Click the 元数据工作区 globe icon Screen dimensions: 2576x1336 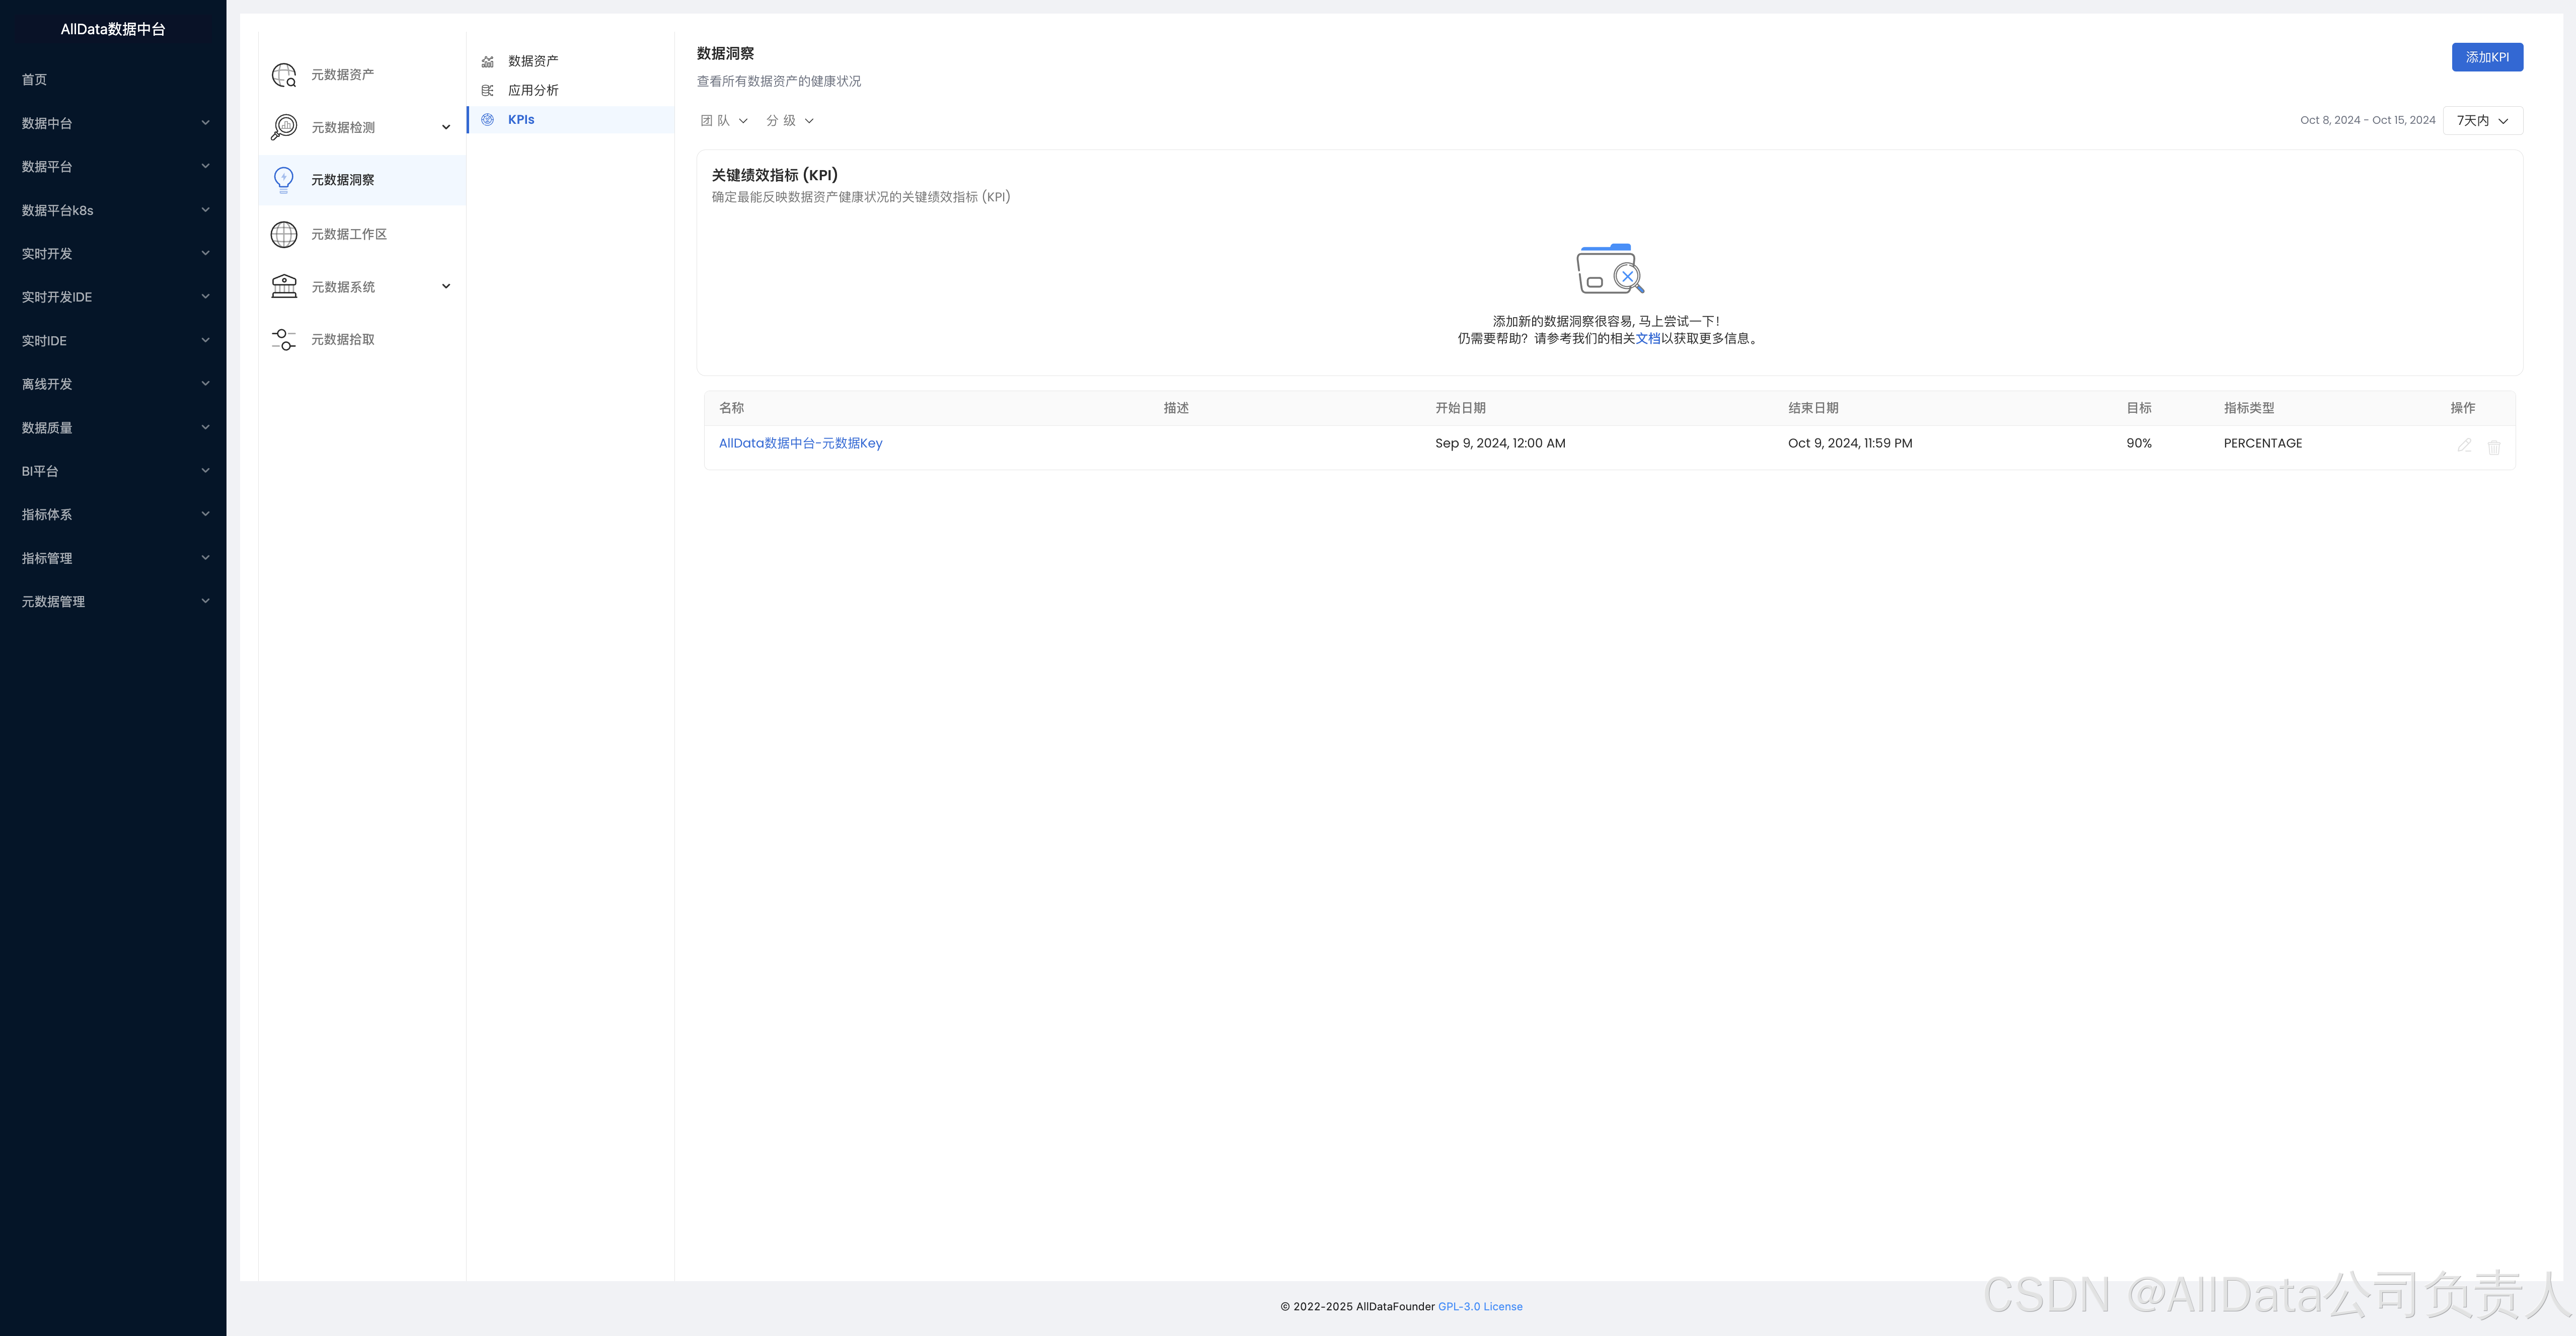point(284,234)
